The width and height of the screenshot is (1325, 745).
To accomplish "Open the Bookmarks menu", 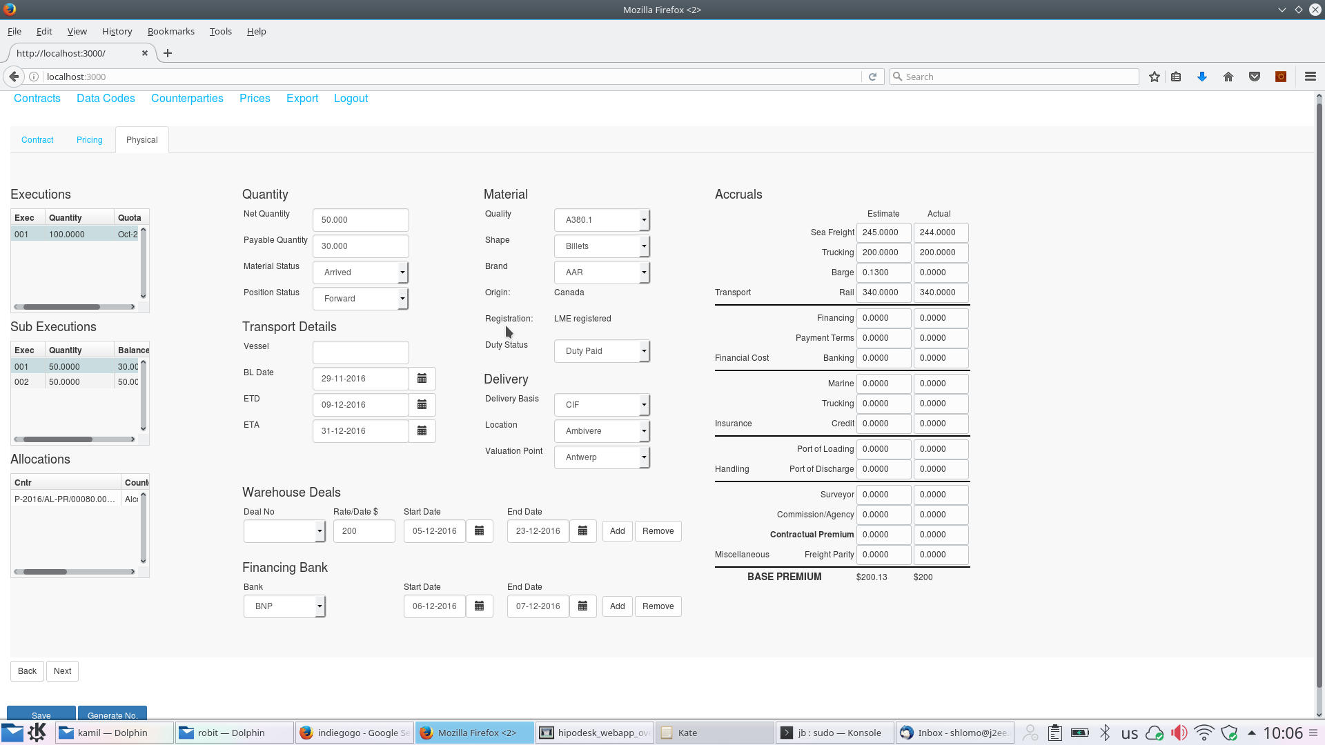I will coord(170,31).
